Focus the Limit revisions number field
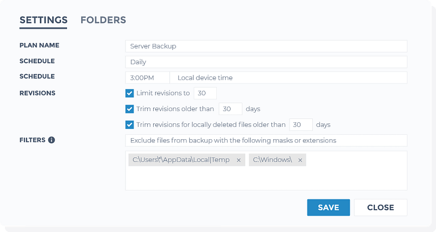The width and height of the screenshot is (436, 232). 205,93
